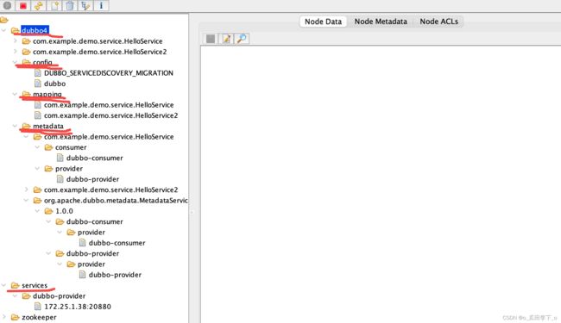Select dubbo-consumer folder under 1.0.0
561x323 pixels.
94,221
